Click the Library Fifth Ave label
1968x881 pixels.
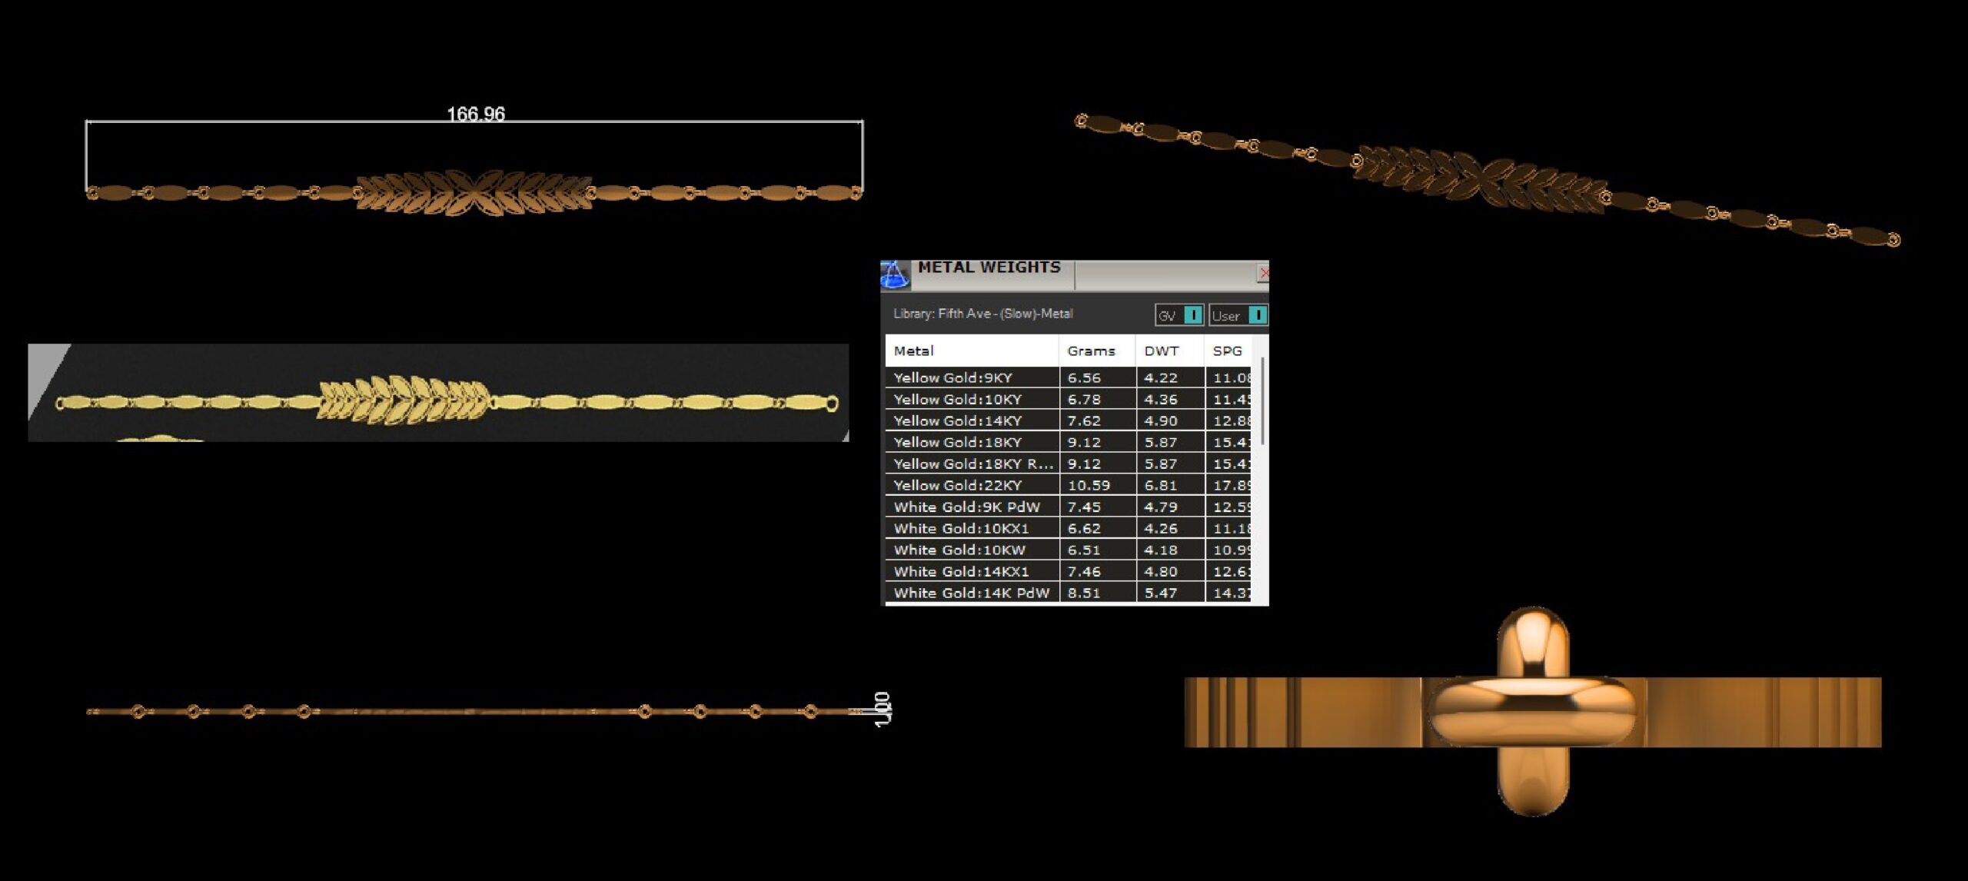click(x=982, y=314)
